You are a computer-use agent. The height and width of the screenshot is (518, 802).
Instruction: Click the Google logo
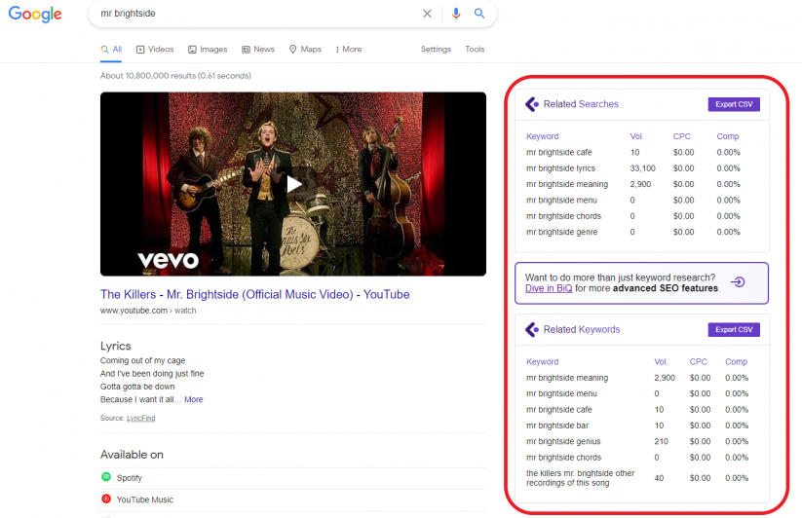click(35, 15)
